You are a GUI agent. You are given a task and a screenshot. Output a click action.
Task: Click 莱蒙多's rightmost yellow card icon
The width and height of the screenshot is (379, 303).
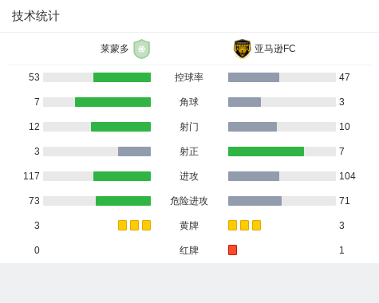(146, 225)
